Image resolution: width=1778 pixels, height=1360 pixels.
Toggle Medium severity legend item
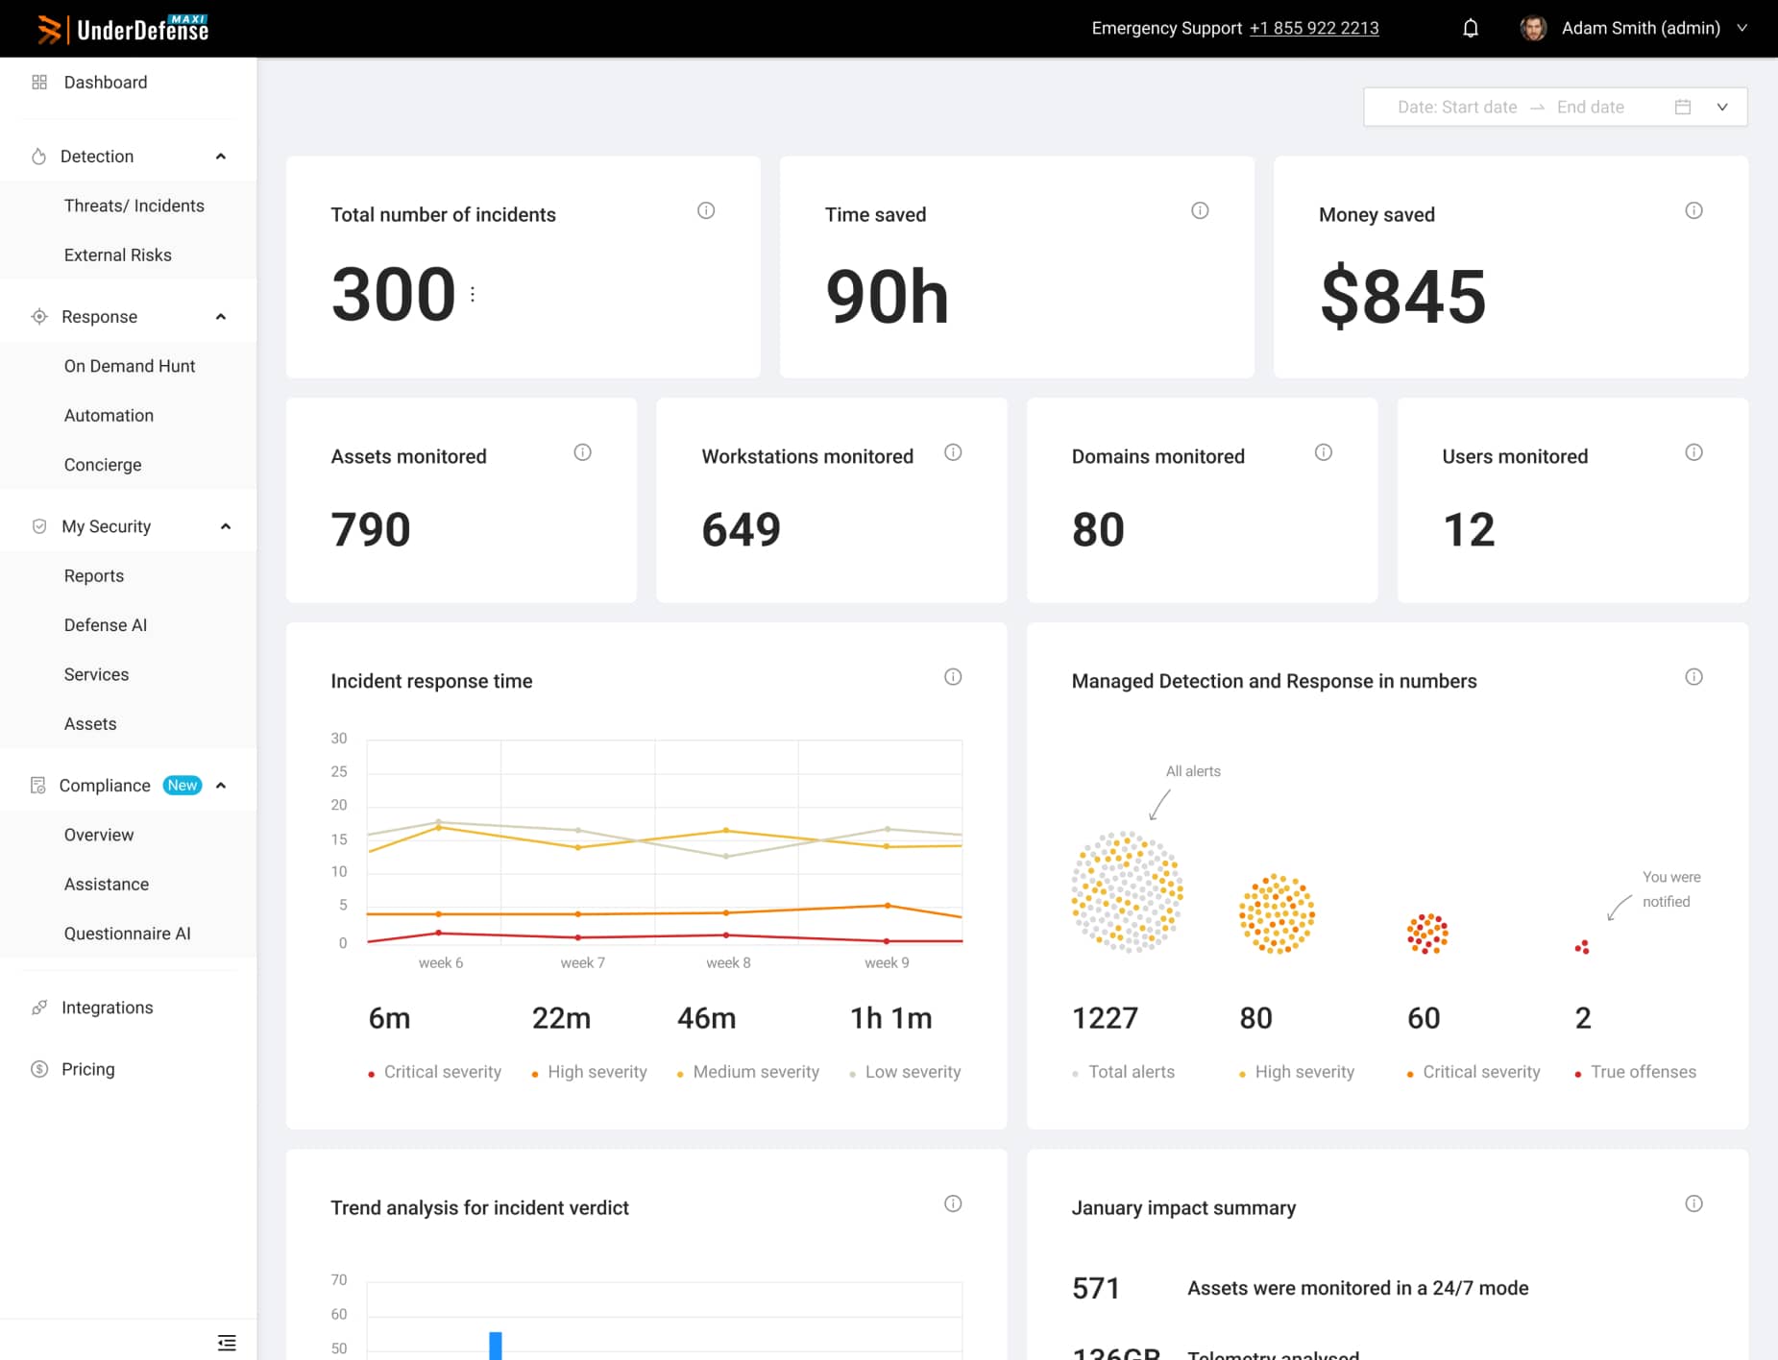(x=747, y=1072)
